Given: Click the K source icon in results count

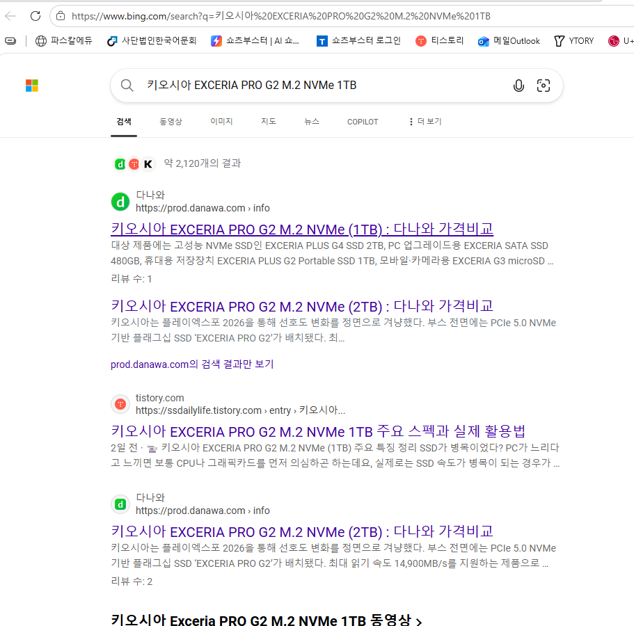Looking at the screenshot, I should tap(148, 164).
